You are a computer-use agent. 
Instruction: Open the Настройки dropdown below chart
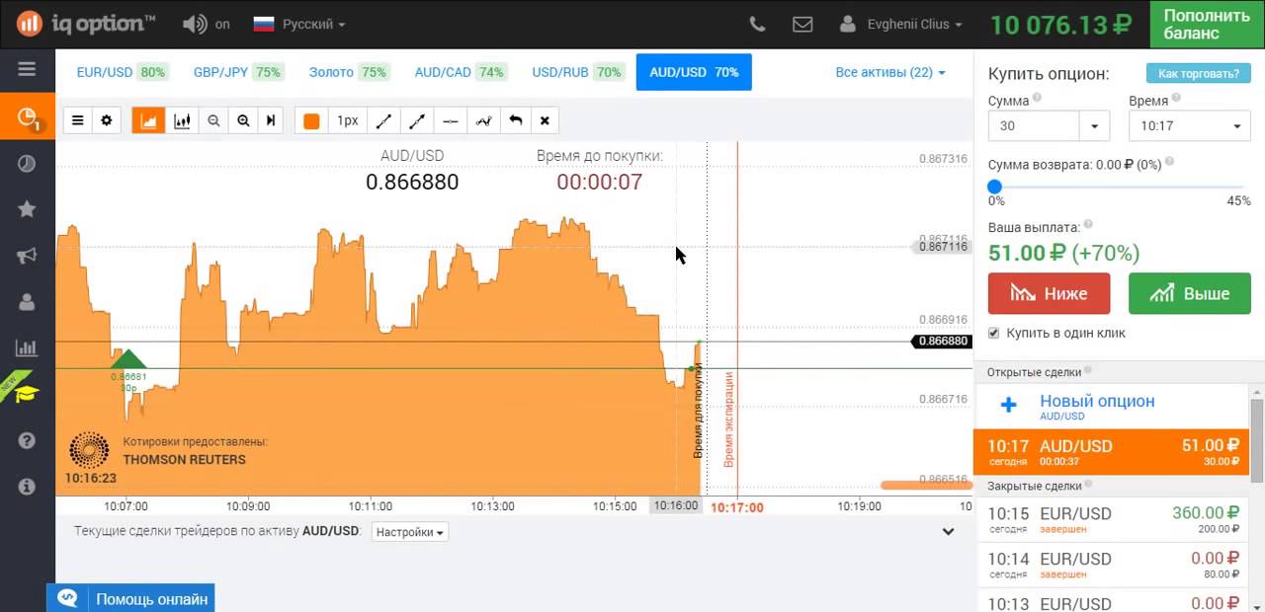[409, 531]
